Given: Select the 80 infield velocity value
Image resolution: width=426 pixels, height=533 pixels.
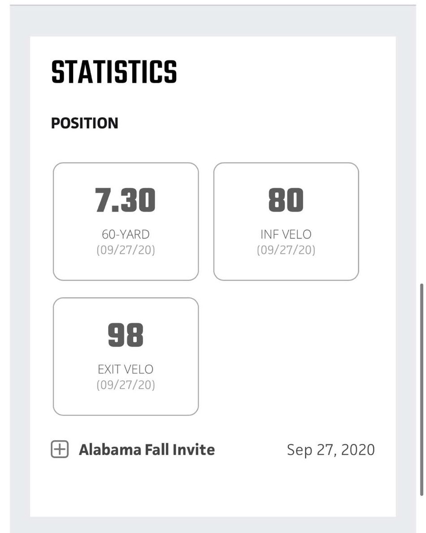Looking at the screenshot, I should point(286,200).
